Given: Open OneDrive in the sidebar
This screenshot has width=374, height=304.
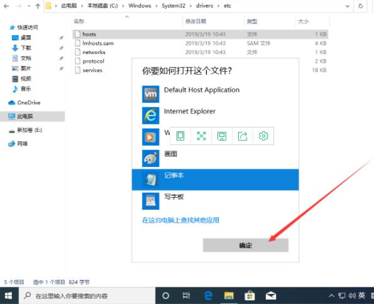Looking at the screenshot, I should (25, 103).
